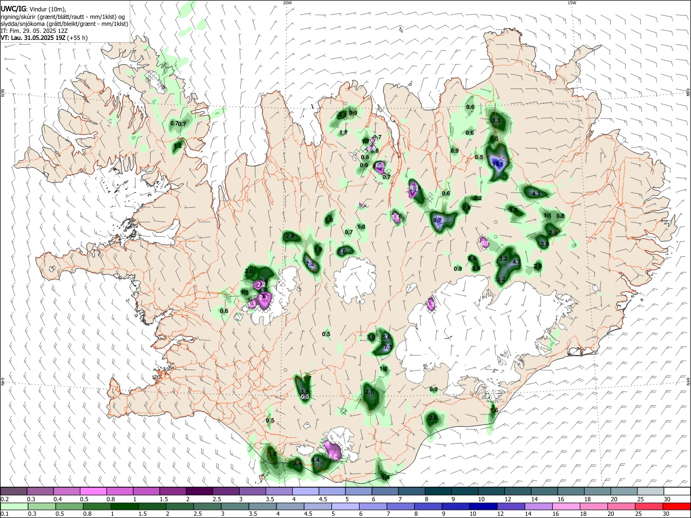Pick the snow-scale swatch between 4 and 4.5
This screenshot has height=518, width=691.
tap(306, 492)
